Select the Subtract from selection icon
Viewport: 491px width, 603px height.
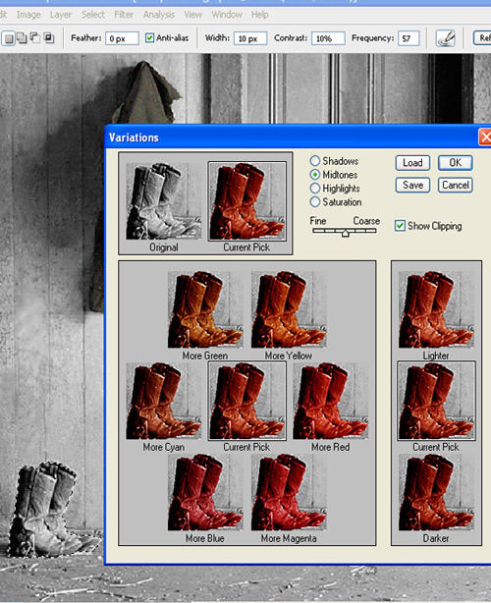coord(35,38)
